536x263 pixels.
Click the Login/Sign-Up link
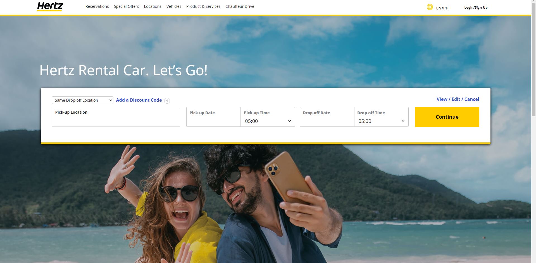(476, 8)
